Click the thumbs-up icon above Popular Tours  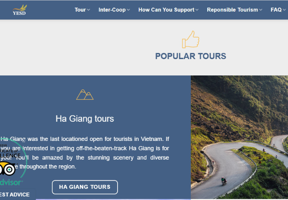click(191, 40)
